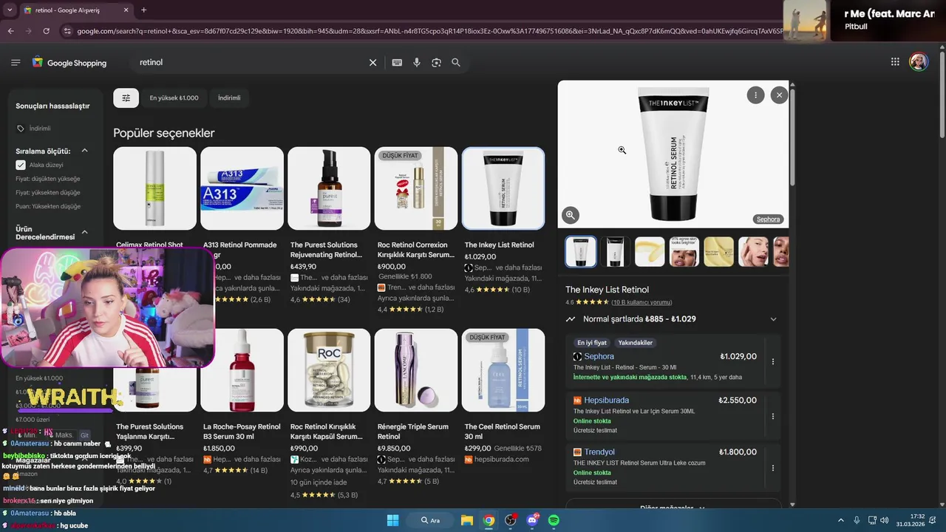The width and height of the screenshot is (946, 532).
Task: Open File Explorer from taskbar
Action: point(467,520)
